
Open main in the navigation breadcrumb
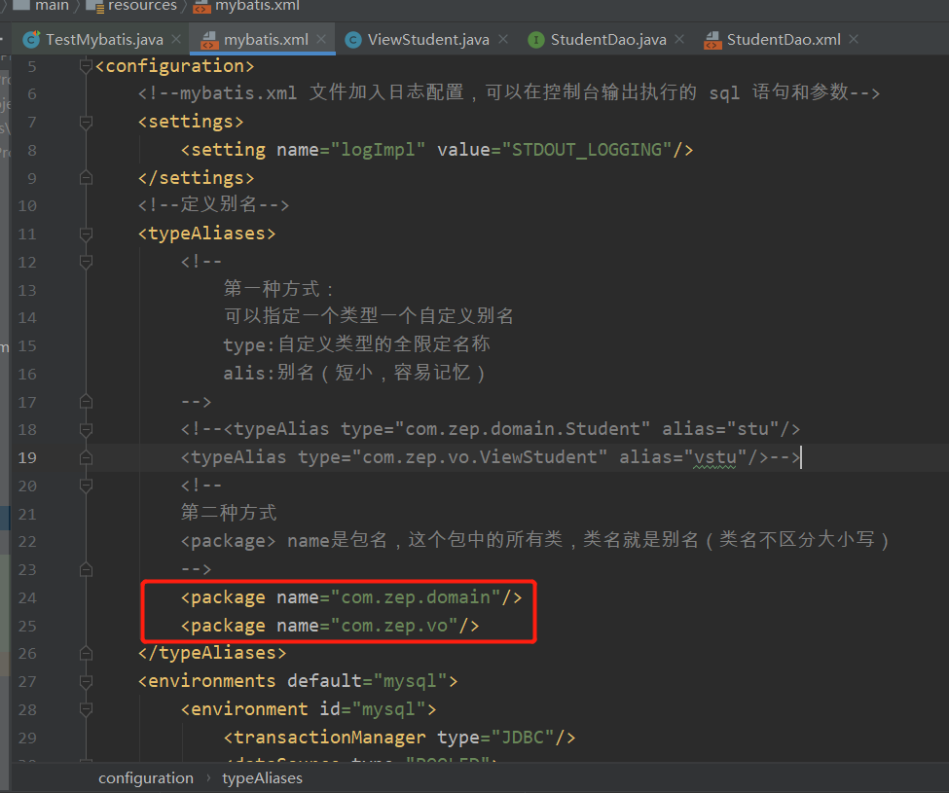pyautogui.click(x=52, y=6)
